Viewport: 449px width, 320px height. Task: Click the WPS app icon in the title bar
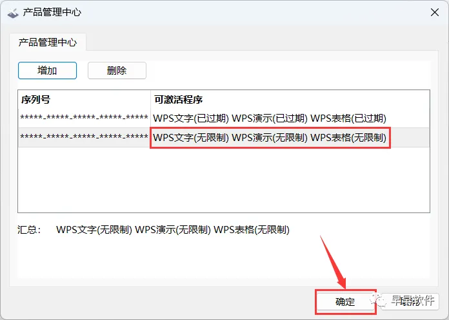pos(13,13)
